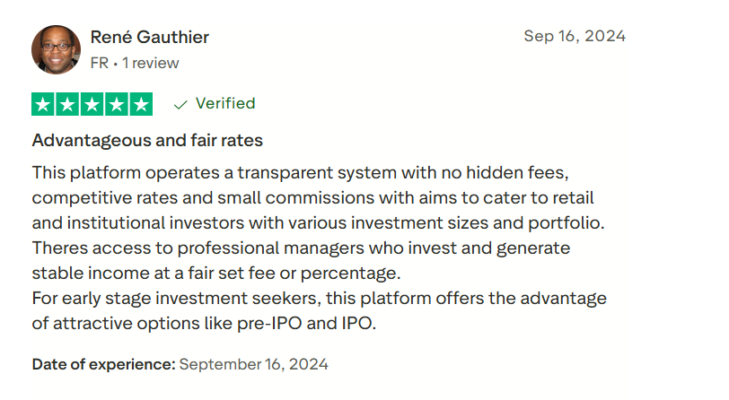Click the line starting "This platform operates"

[301, 171]
